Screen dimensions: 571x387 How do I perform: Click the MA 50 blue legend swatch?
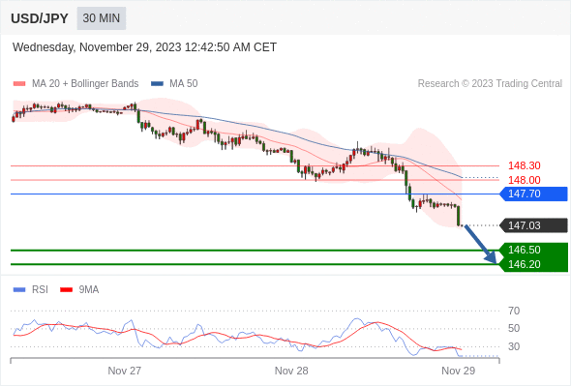[x=157, y=84]
